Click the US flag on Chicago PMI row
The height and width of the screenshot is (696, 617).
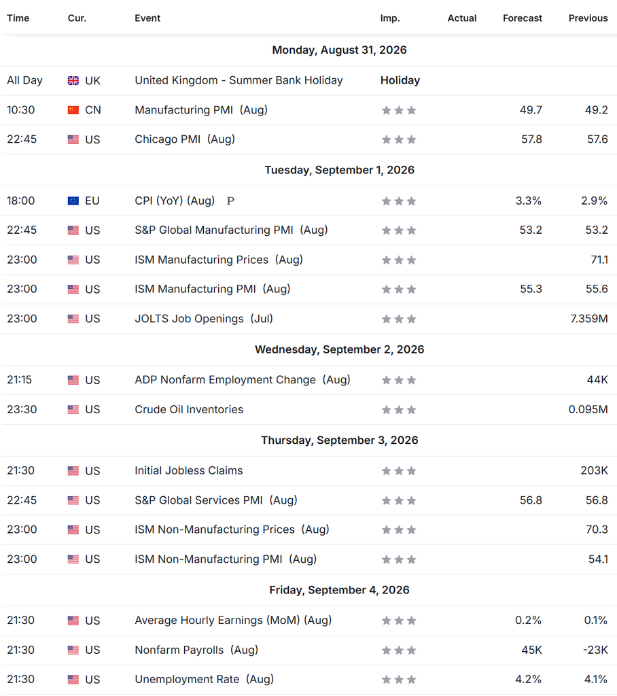(x=73, y=139)
